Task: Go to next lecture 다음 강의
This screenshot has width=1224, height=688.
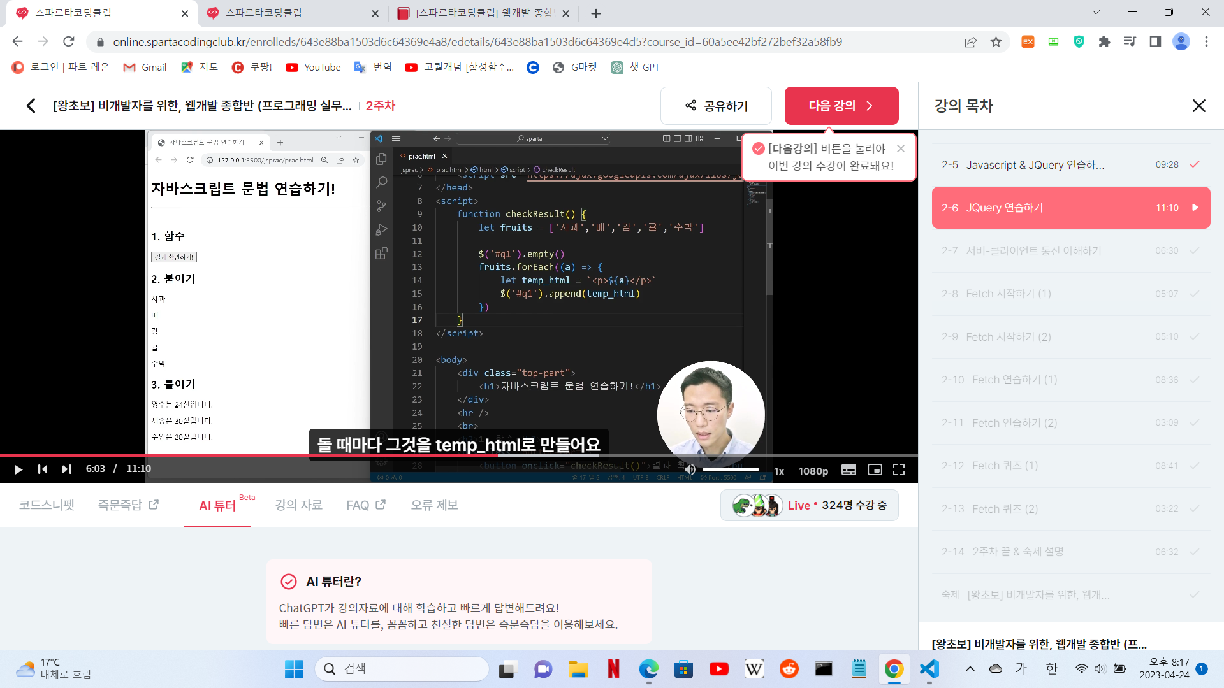Action: [841, 106]
